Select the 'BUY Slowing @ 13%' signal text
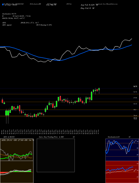This screenshot has height=183, width=139. (x=44, y=25)
